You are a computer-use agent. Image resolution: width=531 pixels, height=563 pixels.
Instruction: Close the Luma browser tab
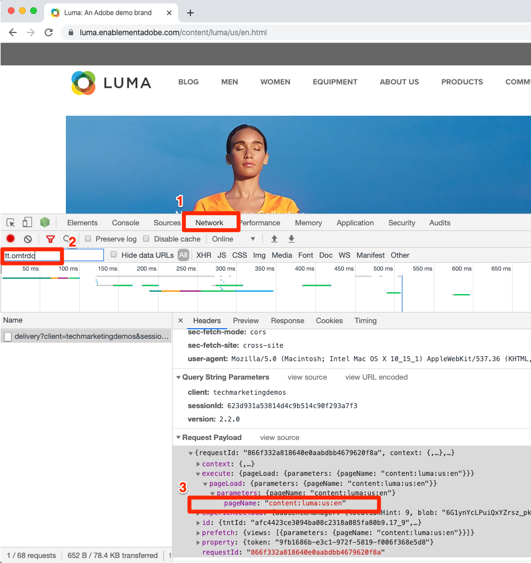click(x=169, y=13)
